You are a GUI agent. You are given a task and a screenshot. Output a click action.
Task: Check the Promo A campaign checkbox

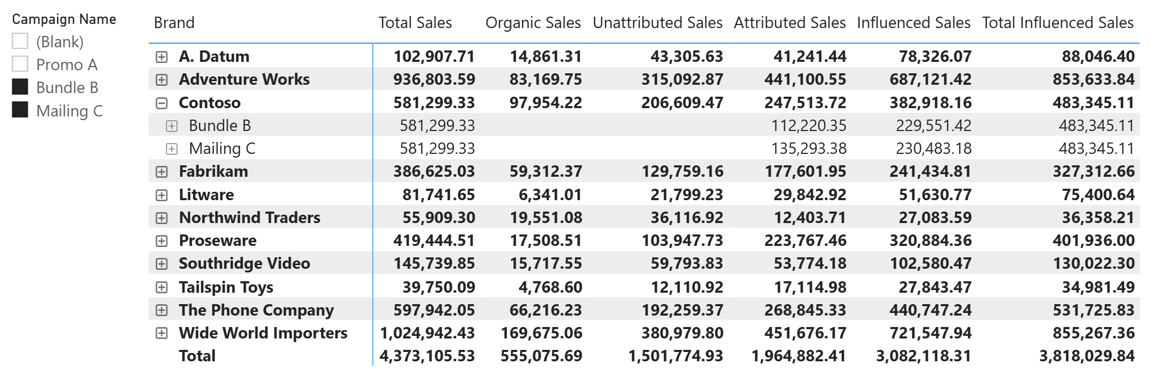[20, 64]
